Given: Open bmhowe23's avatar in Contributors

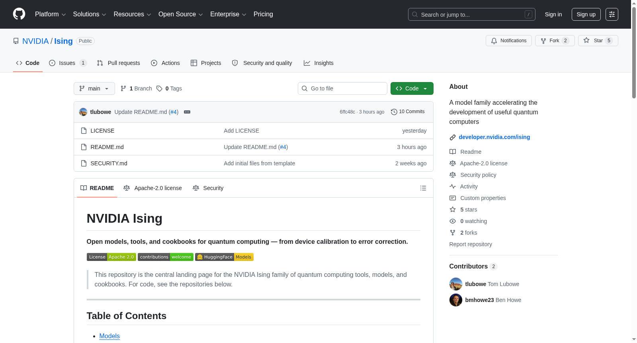Looking at the screenshot, I should [x=456, y=300].
